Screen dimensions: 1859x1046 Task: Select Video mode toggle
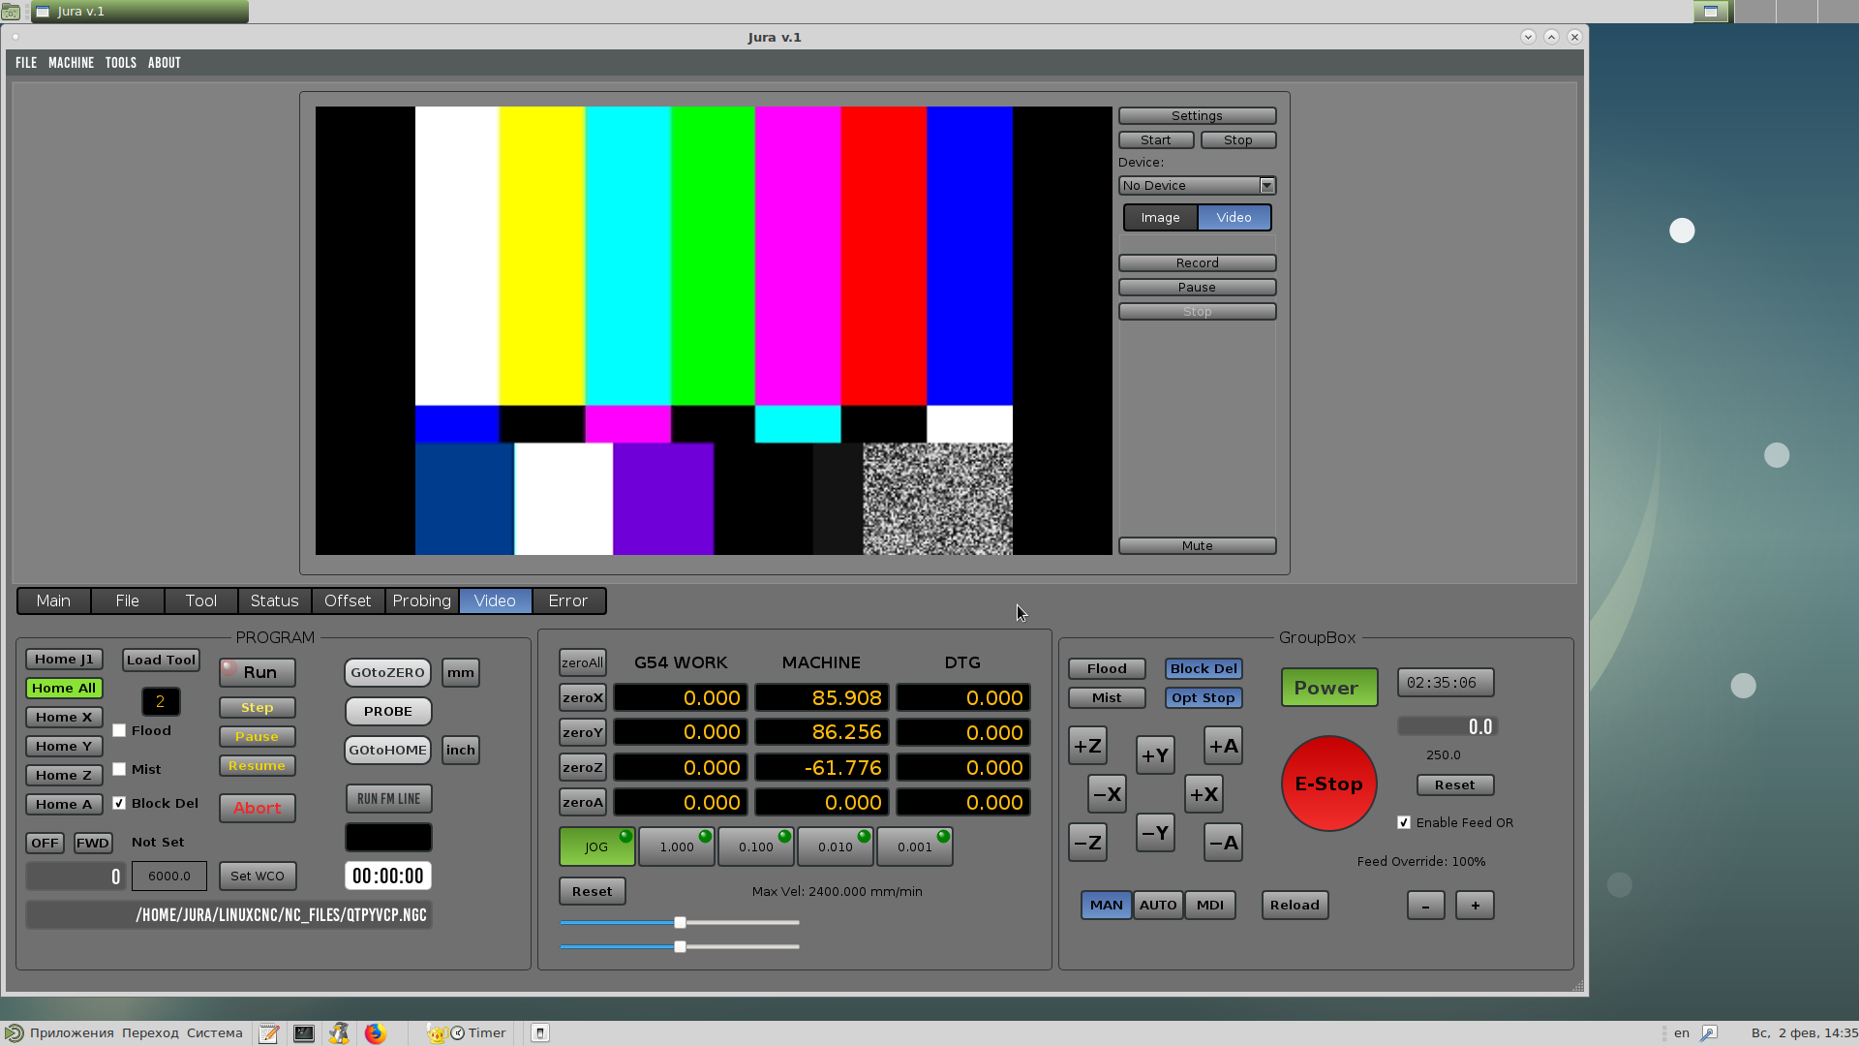click(x=1234, y=218)
